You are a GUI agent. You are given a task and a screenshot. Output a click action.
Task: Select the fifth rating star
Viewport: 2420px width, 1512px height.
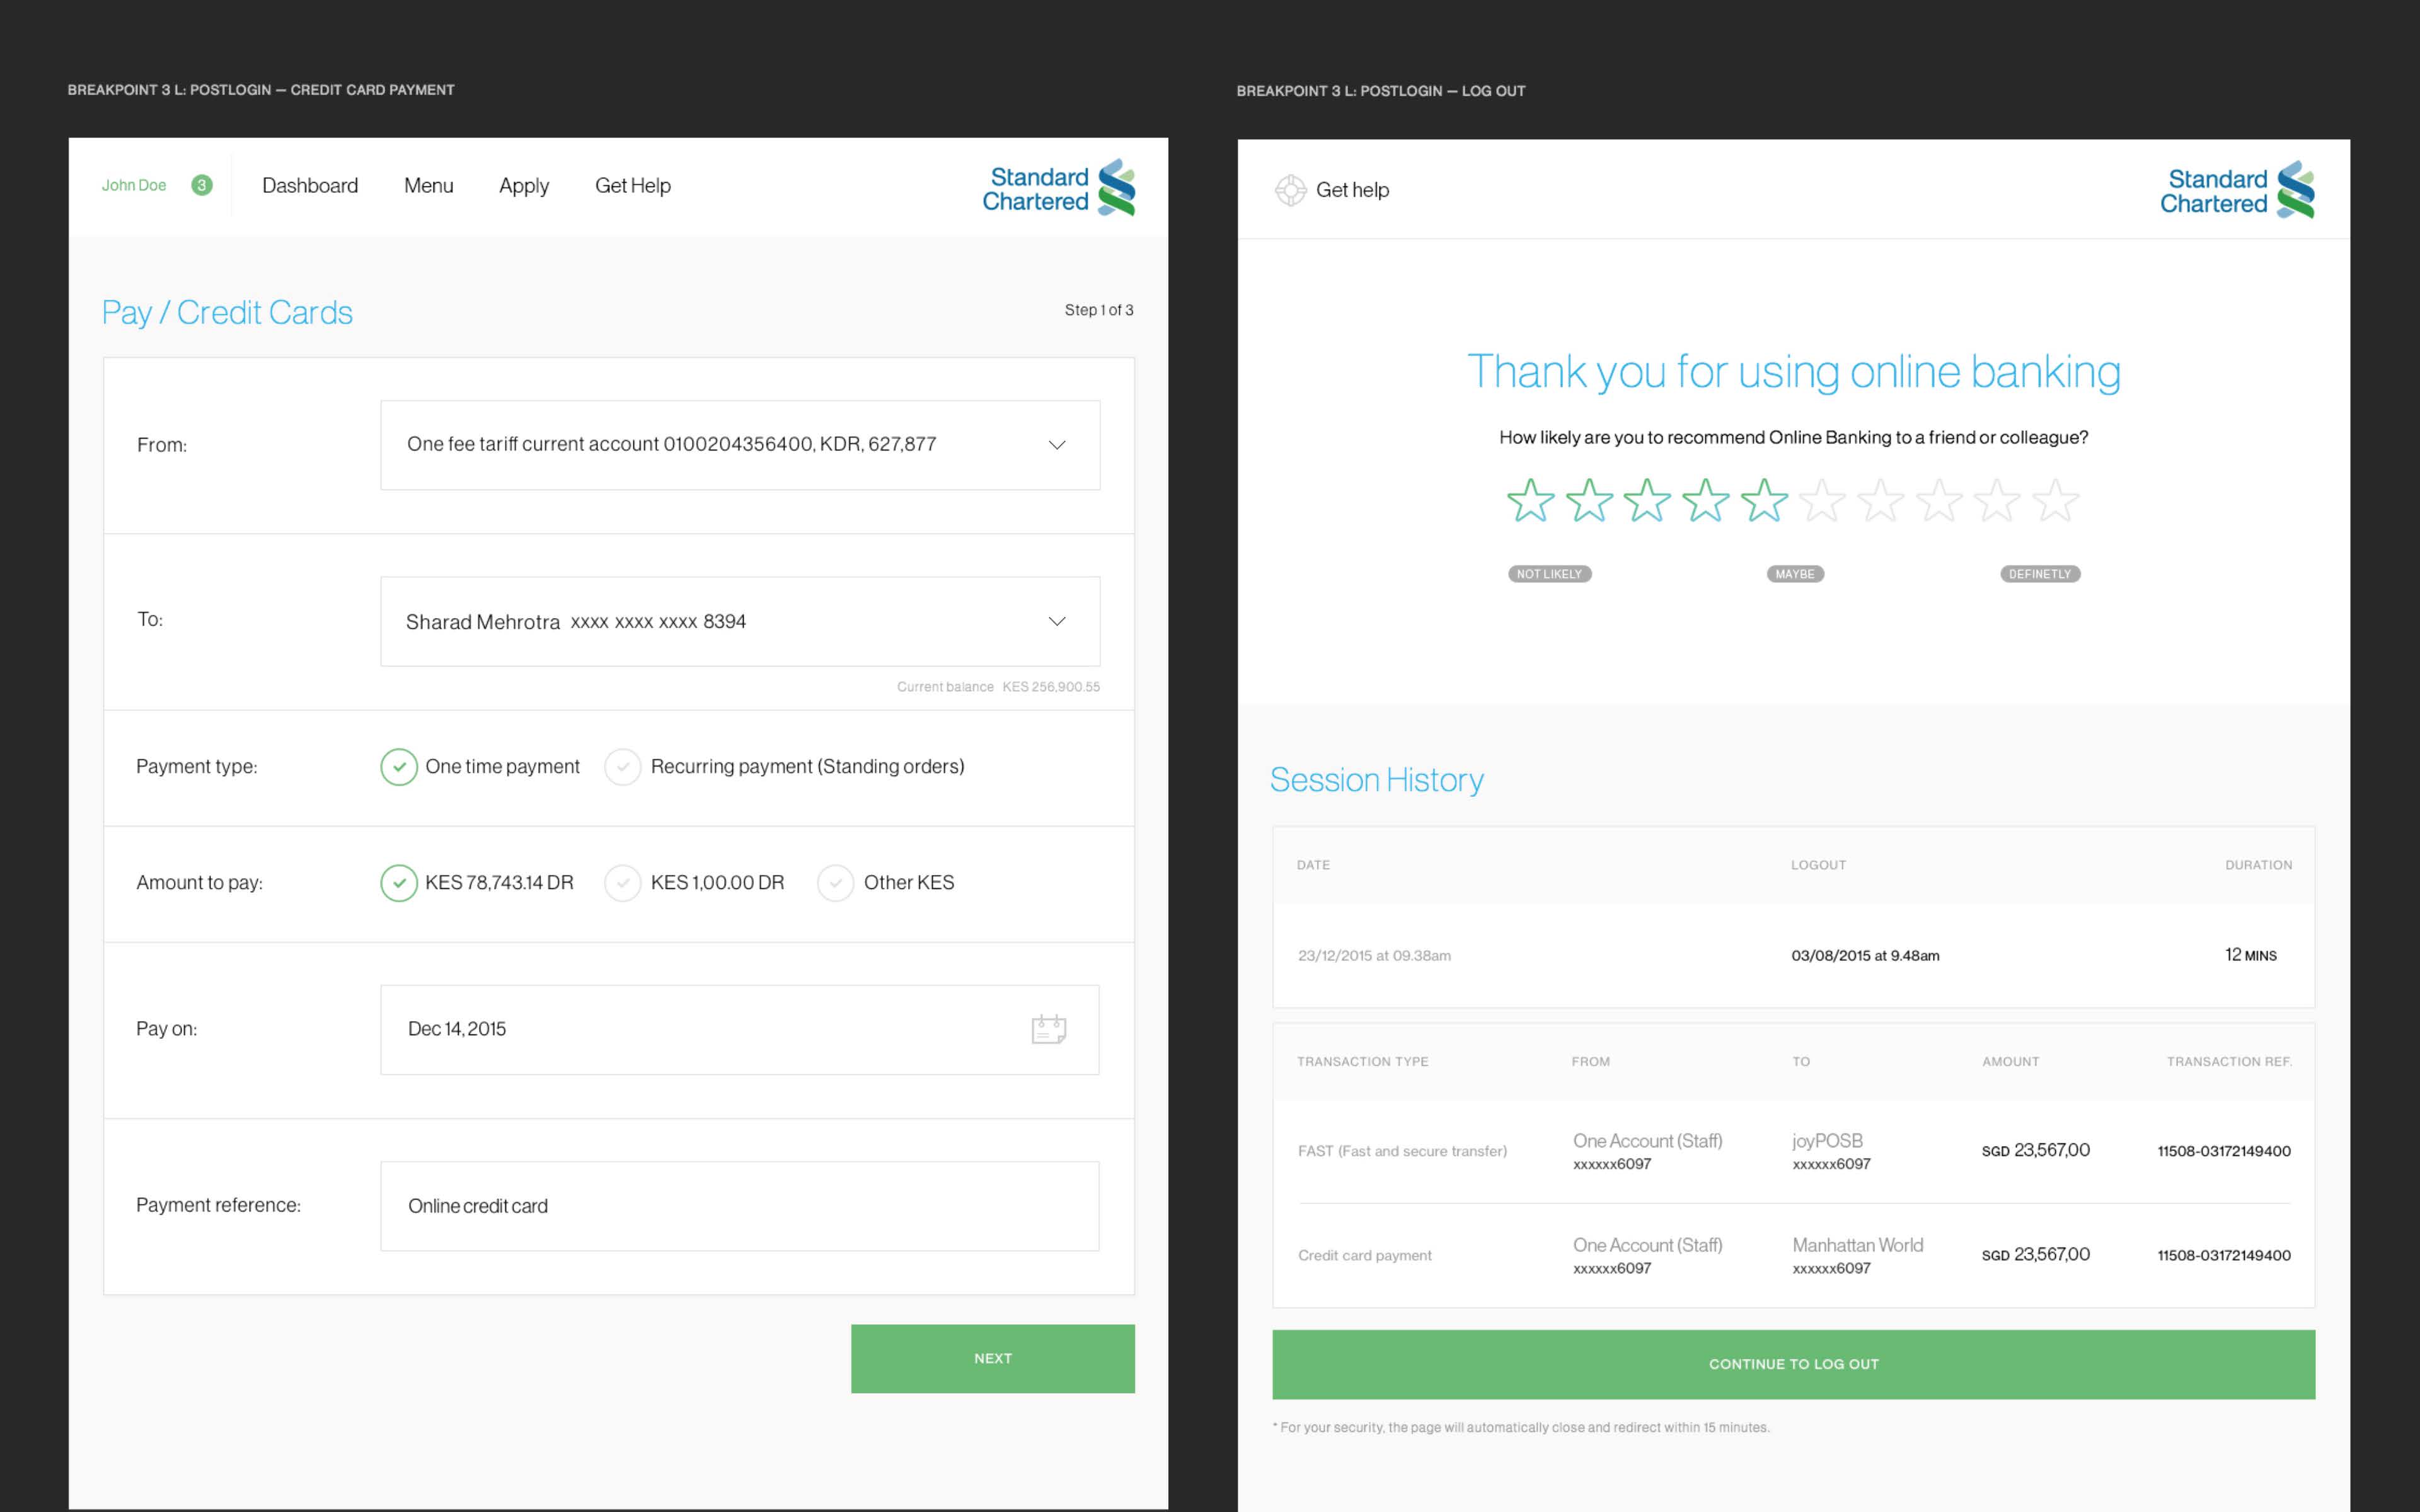tap(1764, 500)
